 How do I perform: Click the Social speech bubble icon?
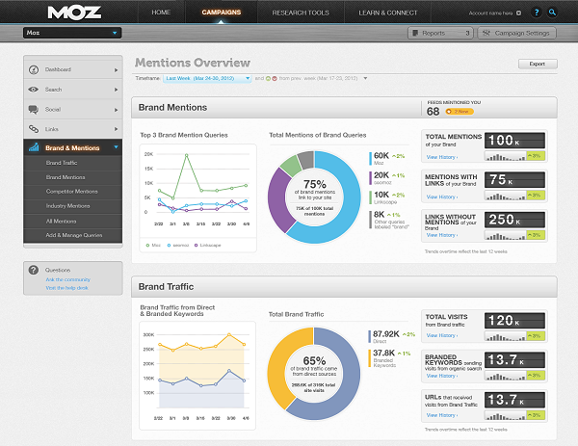click(x=35, y=109)
